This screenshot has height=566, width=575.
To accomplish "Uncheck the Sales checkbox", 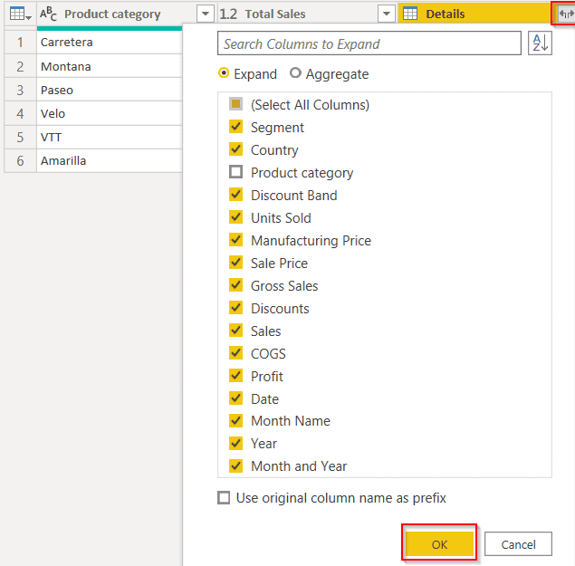I will 235,331.
